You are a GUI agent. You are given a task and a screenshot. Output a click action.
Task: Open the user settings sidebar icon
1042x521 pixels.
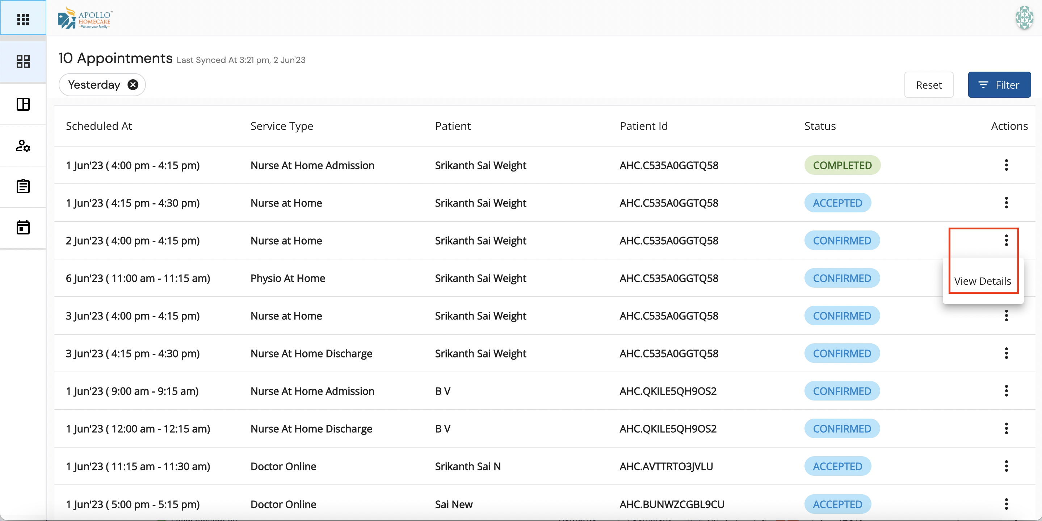click(x=23, y=145)
